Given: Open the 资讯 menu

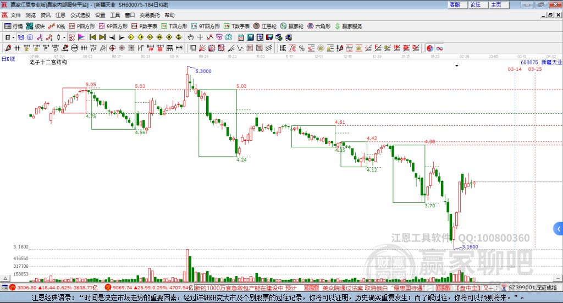Looking at the screenshot, I should (x=45, y=15).
